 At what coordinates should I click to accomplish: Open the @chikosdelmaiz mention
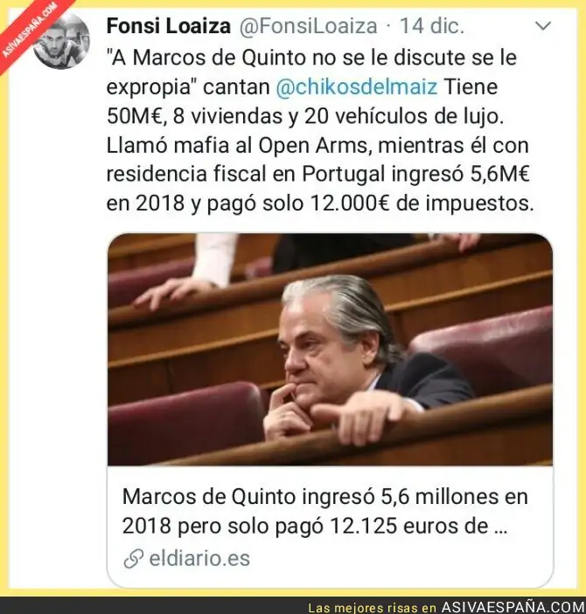[357, 86]
